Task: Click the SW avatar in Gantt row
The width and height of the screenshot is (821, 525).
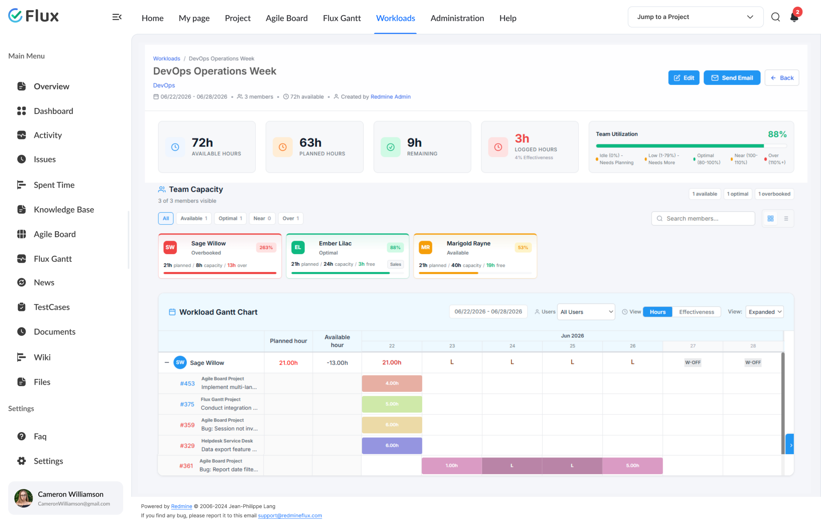Action: 180,362
